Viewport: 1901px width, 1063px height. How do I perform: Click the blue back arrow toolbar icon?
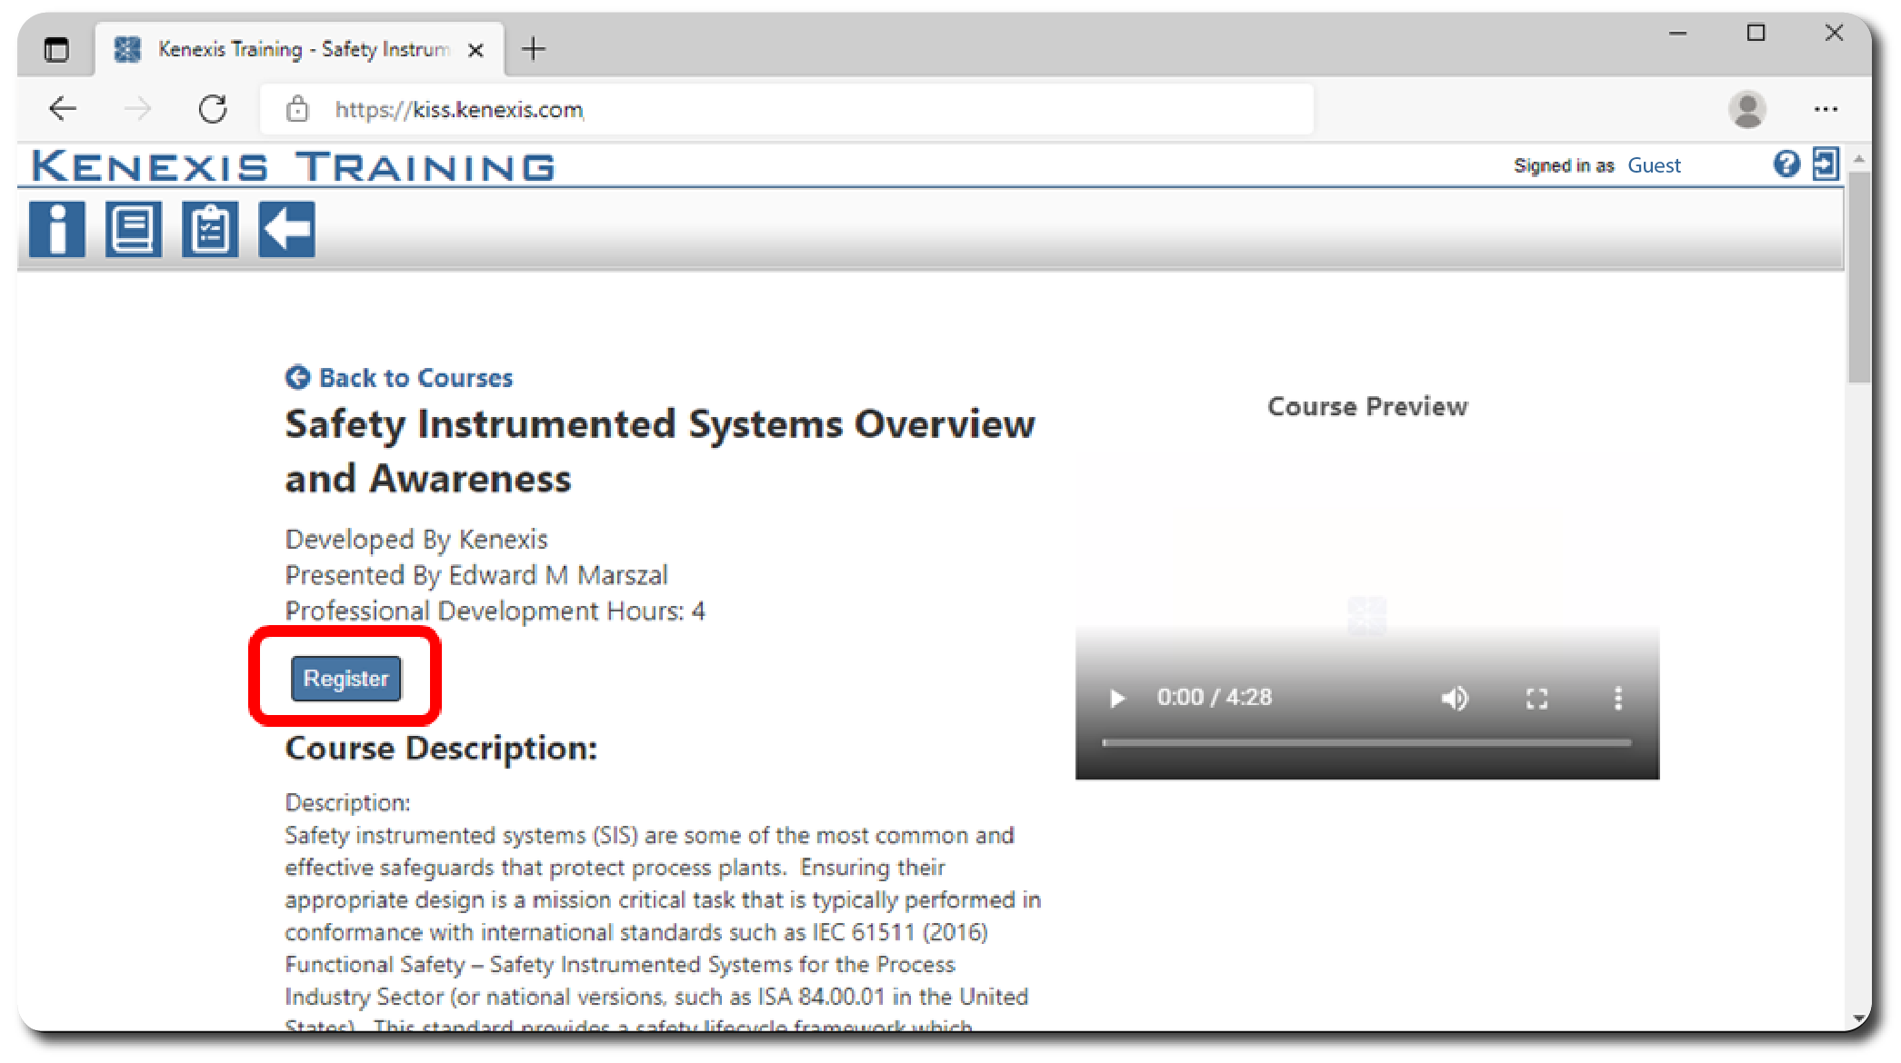point(286,229)
